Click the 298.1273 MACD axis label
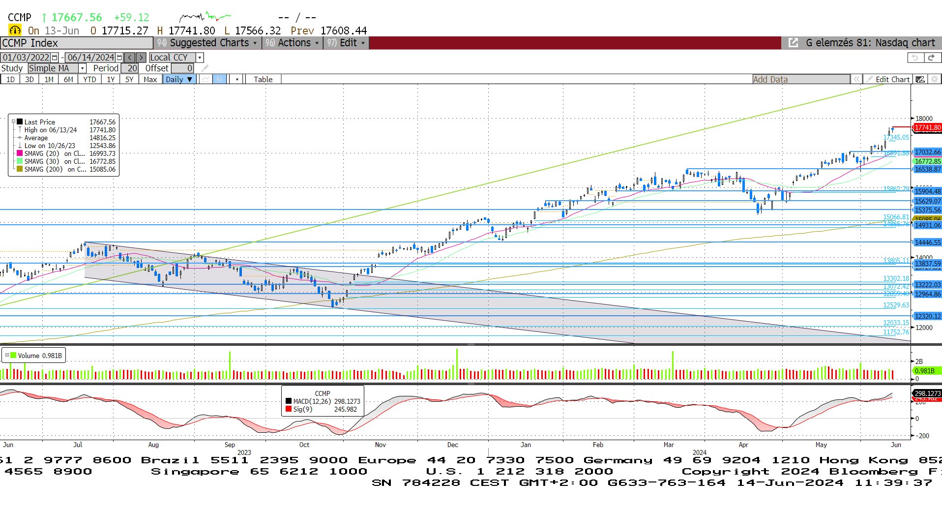 (x=927, y=393)
